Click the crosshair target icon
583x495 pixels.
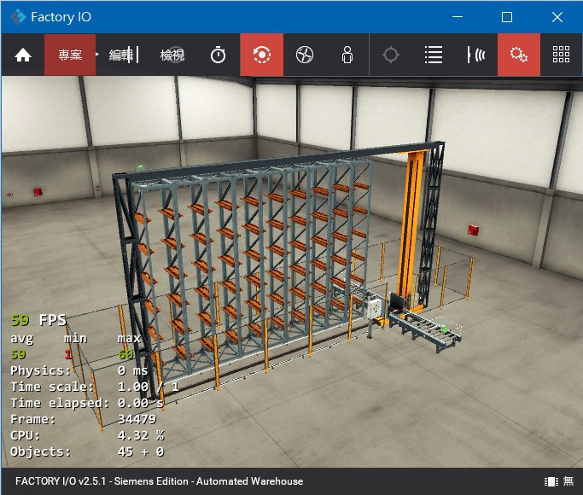pyautogui.click(x=391, y=55)
